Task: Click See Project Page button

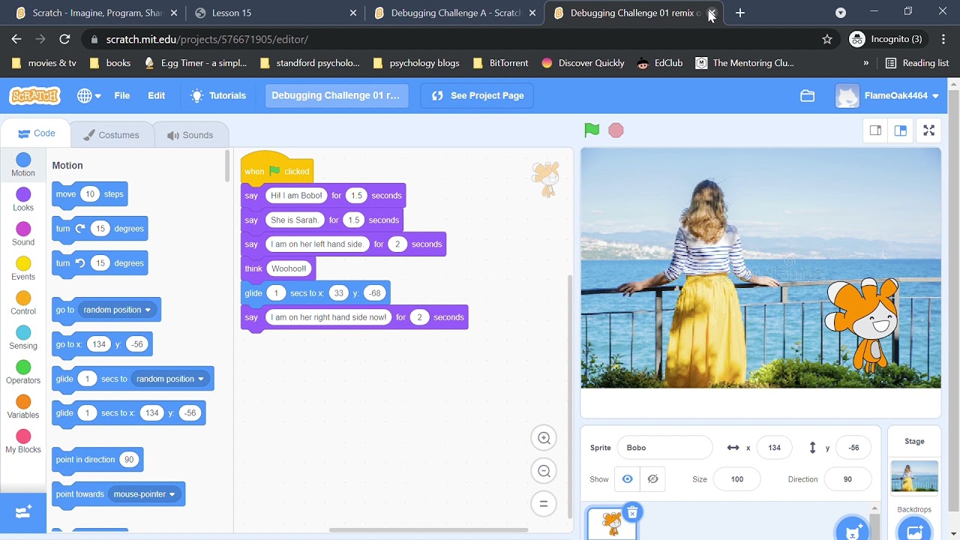Action: (478, 96)
